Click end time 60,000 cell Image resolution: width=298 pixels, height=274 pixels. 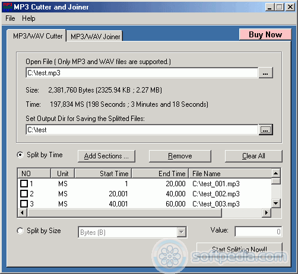point(176,204)
